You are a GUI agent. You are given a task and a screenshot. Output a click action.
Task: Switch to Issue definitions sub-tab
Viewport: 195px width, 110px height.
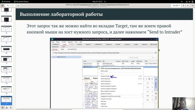tap(72, 49)
